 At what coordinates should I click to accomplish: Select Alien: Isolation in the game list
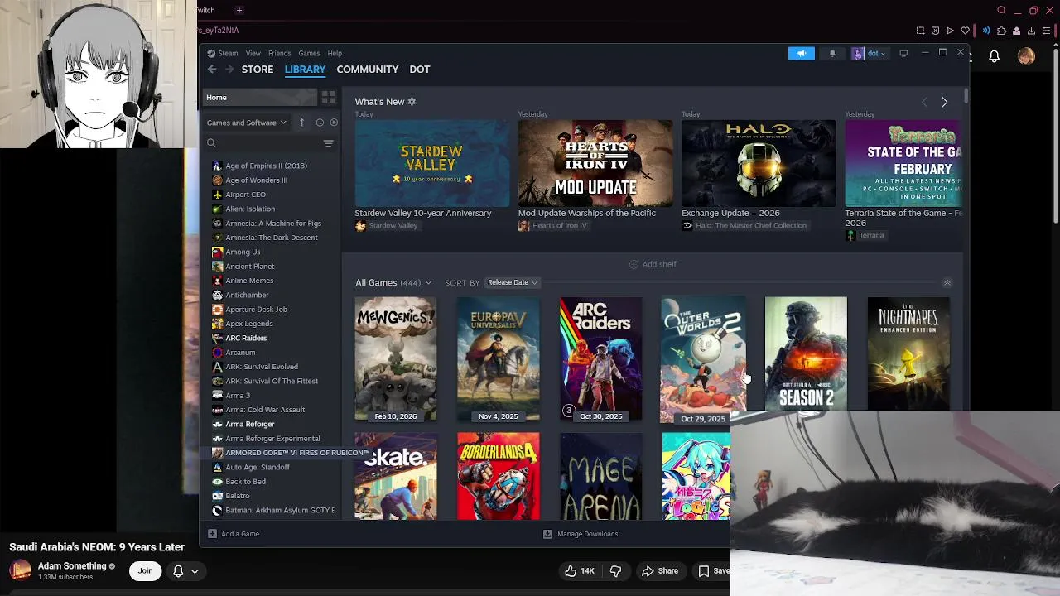click(x=250, y=209)
